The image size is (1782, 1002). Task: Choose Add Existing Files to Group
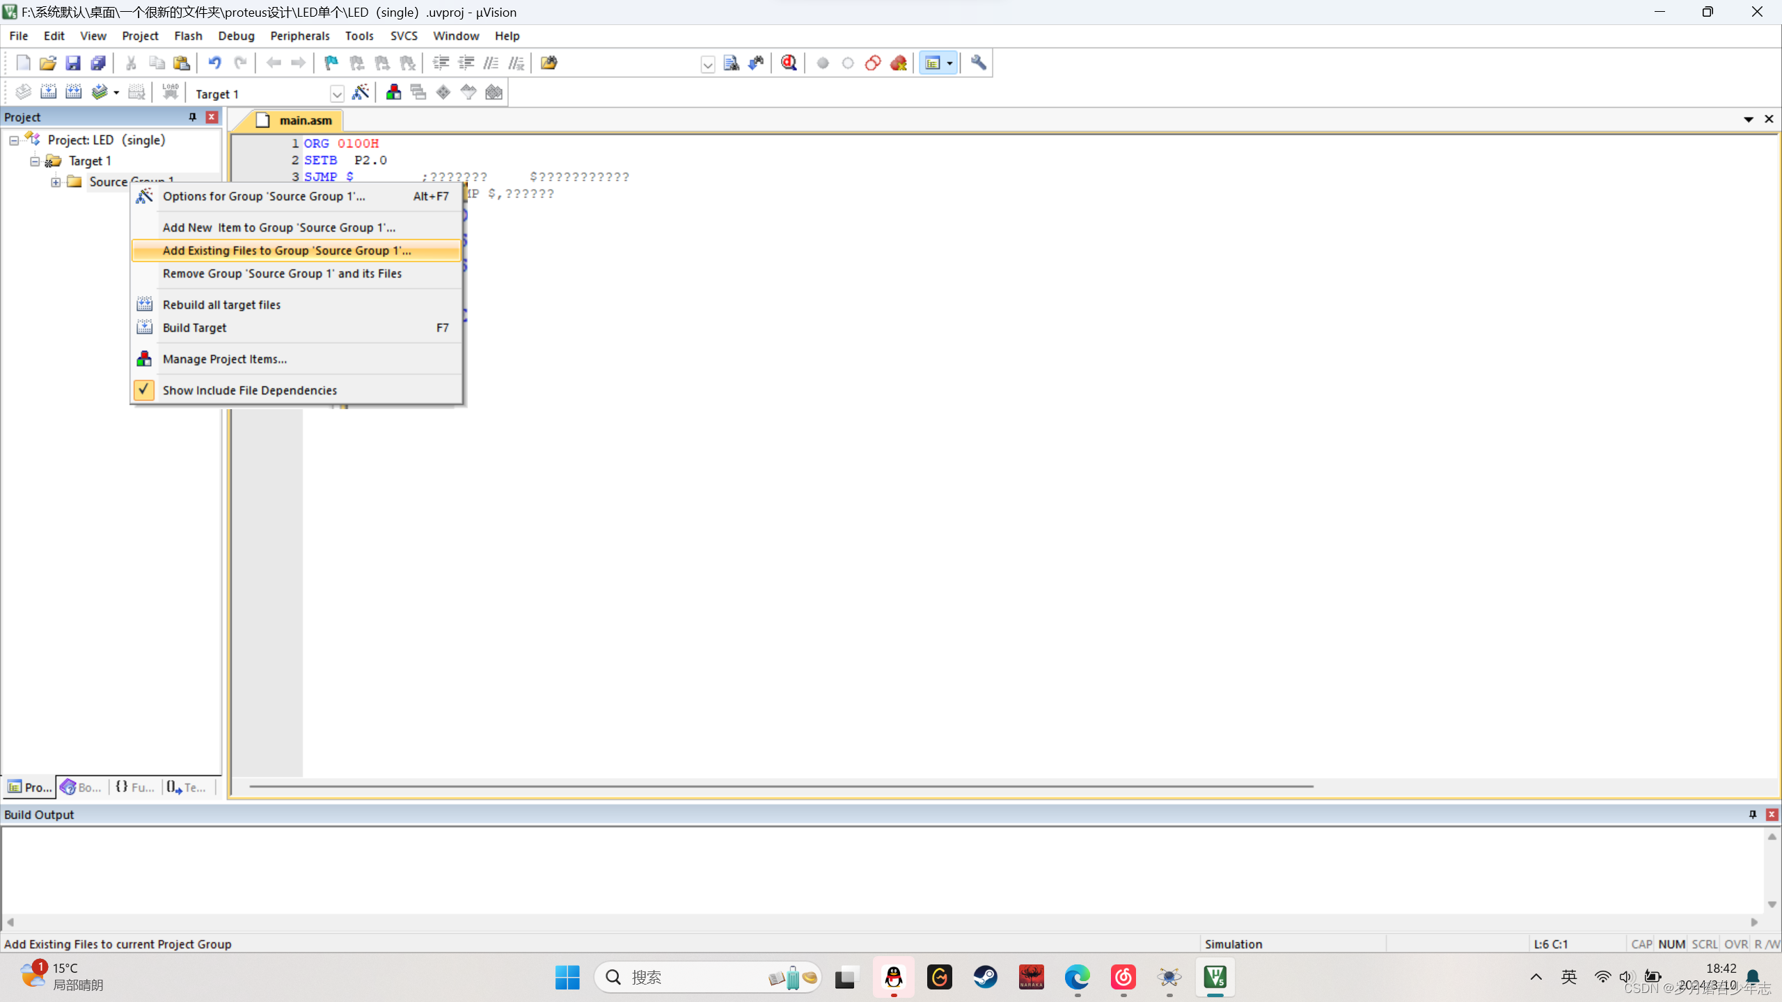(296, 250)
